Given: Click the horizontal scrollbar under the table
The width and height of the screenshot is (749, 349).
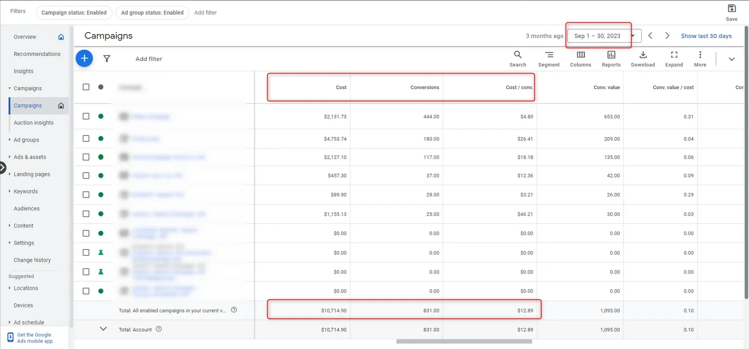Looking at the screenshot, I should (464, 341).
